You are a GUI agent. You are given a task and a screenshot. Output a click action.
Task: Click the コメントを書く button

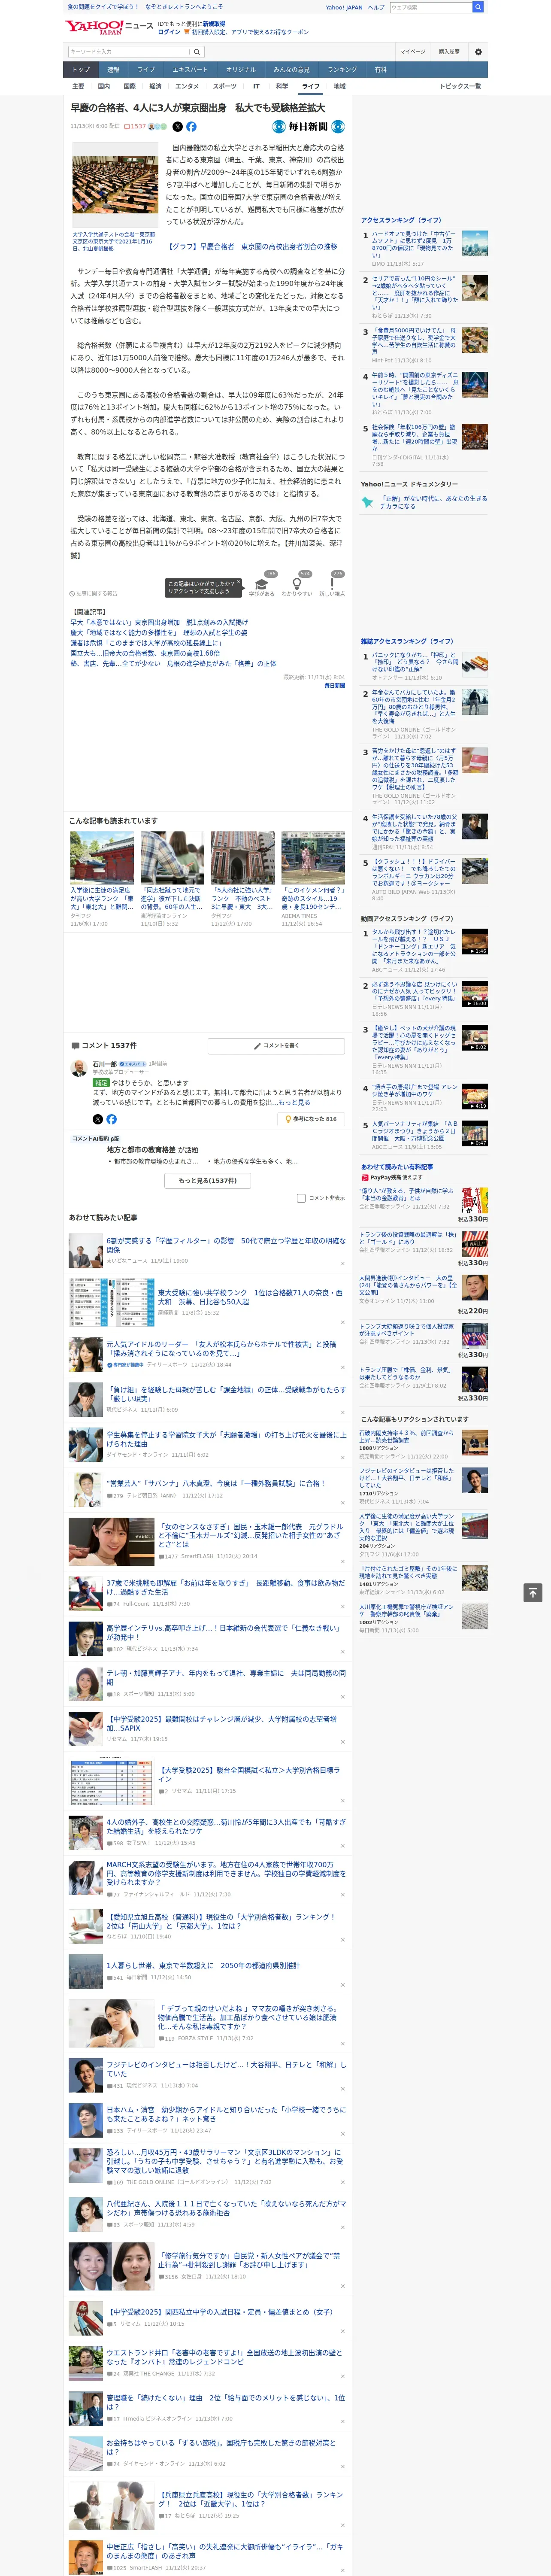pyautogui.click(x=276, y=1046)
